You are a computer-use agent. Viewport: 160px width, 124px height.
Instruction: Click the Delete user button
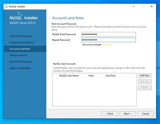coord(145,88)
